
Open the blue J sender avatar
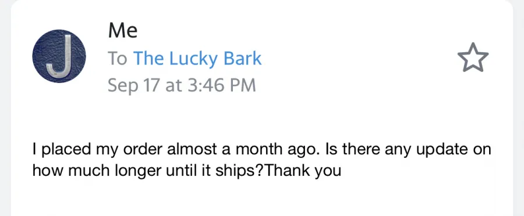coord(59,56)
